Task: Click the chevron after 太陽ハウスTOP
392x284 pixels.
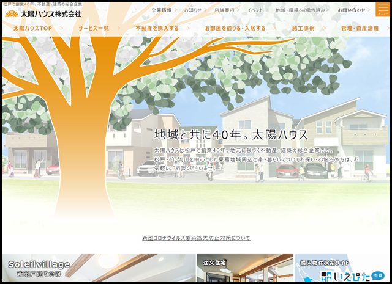Action: pos(62,29)
